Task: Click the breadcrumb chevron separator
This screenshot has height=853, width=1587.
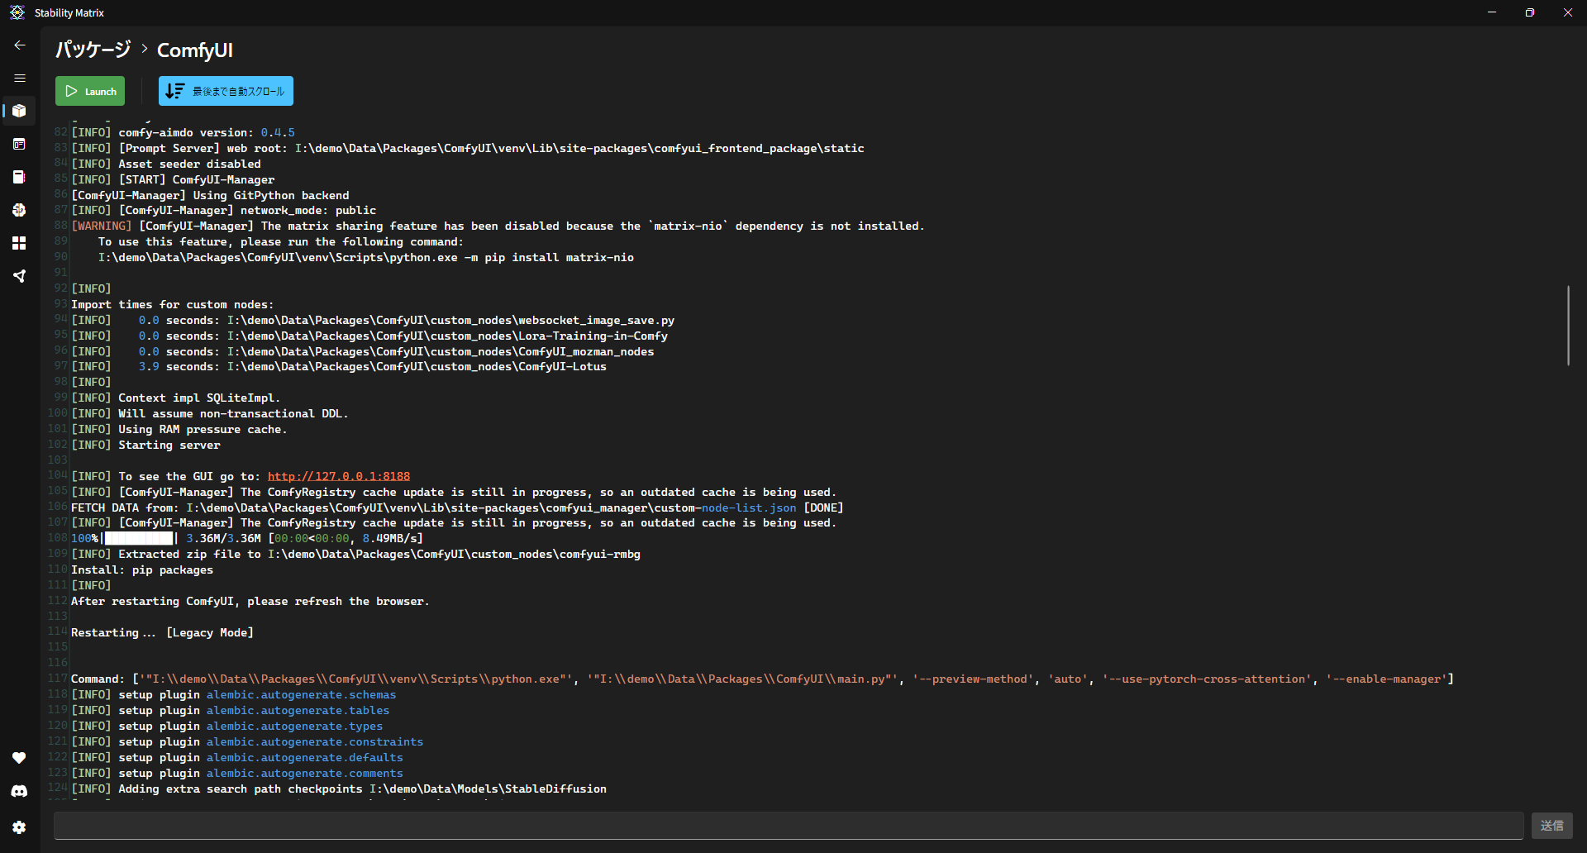Action: (145, 50)
